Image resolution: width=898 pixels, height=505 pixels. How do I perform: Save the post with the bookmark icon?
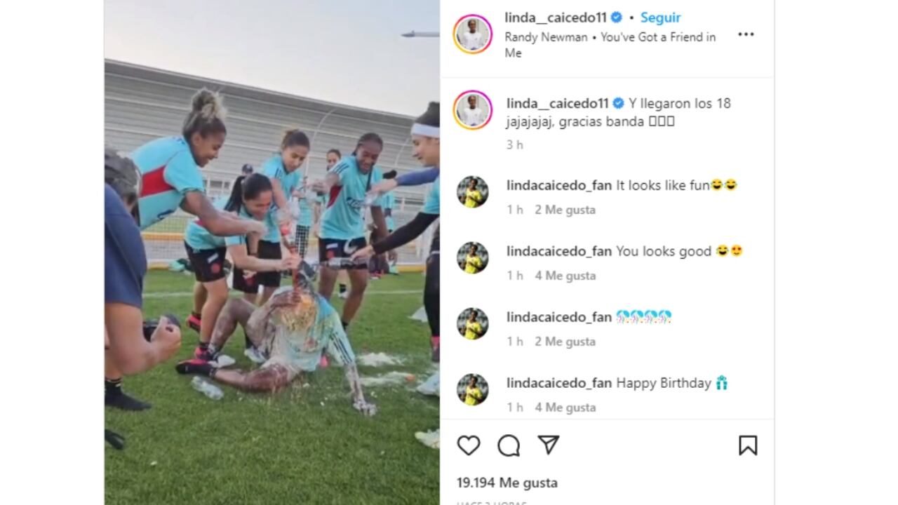[x=748, y=445]
